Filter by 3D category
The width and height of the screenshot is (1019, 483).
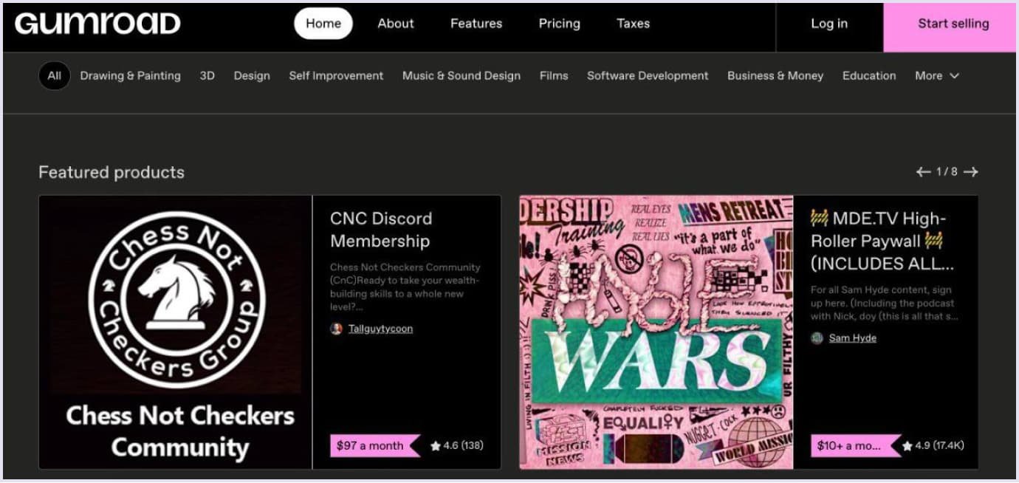point(207,75)
